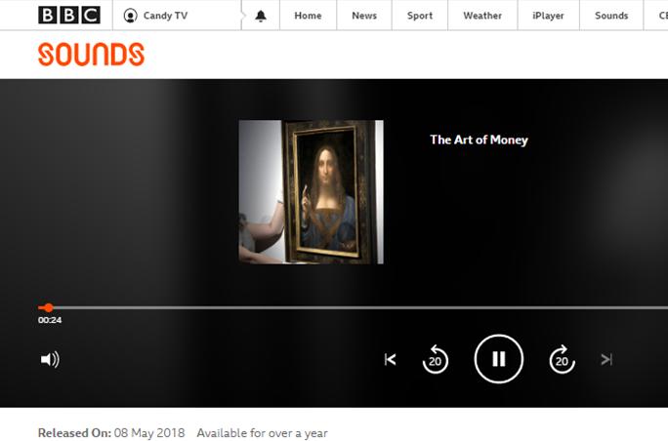Go to the Home tab
The width and height of the screenshot is (668, 441).
coord(308,16)
